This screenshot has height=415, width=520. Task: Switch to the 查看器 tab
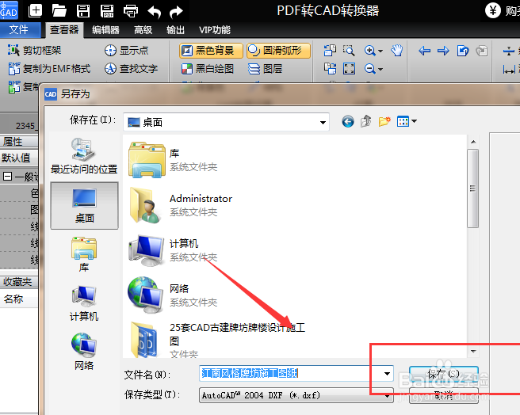(64, 30)
